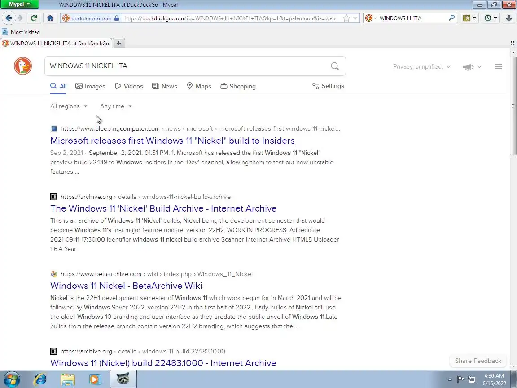List all tabs button at tab bar end

(513, 43)
